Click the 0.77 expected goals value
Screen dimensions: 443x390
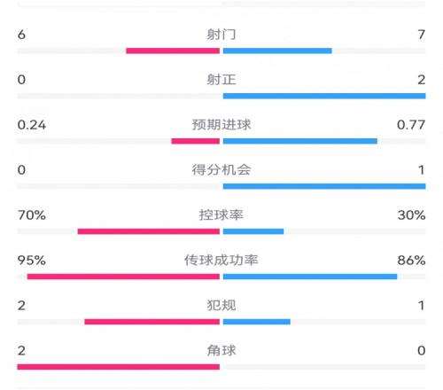coord(411,125)
